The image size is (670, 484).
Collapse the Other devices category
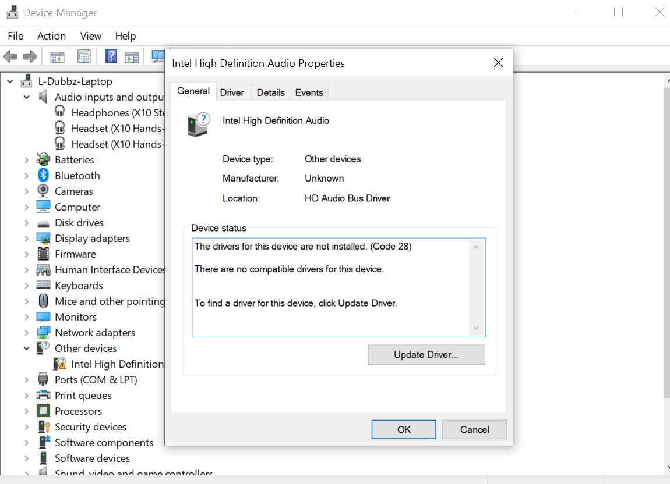click(x=26, y=348)
